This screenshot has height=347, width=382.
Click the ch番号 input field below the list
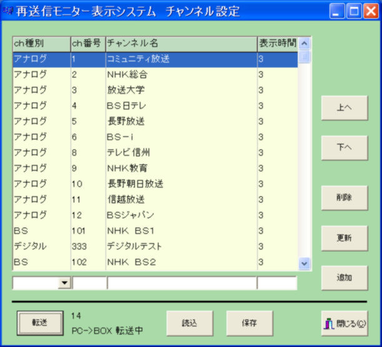click(89, 283)
